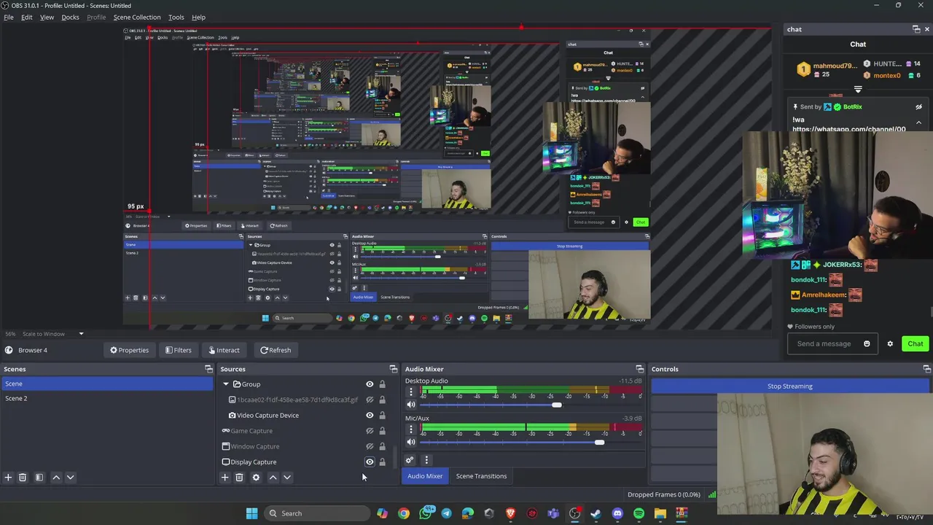Image resolution: width=933 pixels, height=525 pixels.
Task: Hide the Display Capture source
Action: [x=370, y=462]
